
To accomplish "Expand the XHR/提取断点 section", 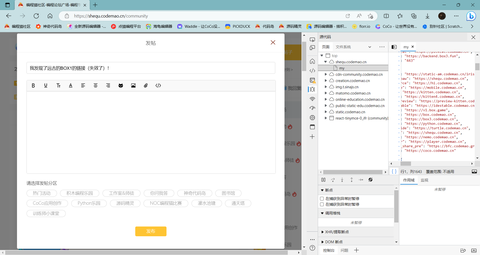I will coord(322,232).
